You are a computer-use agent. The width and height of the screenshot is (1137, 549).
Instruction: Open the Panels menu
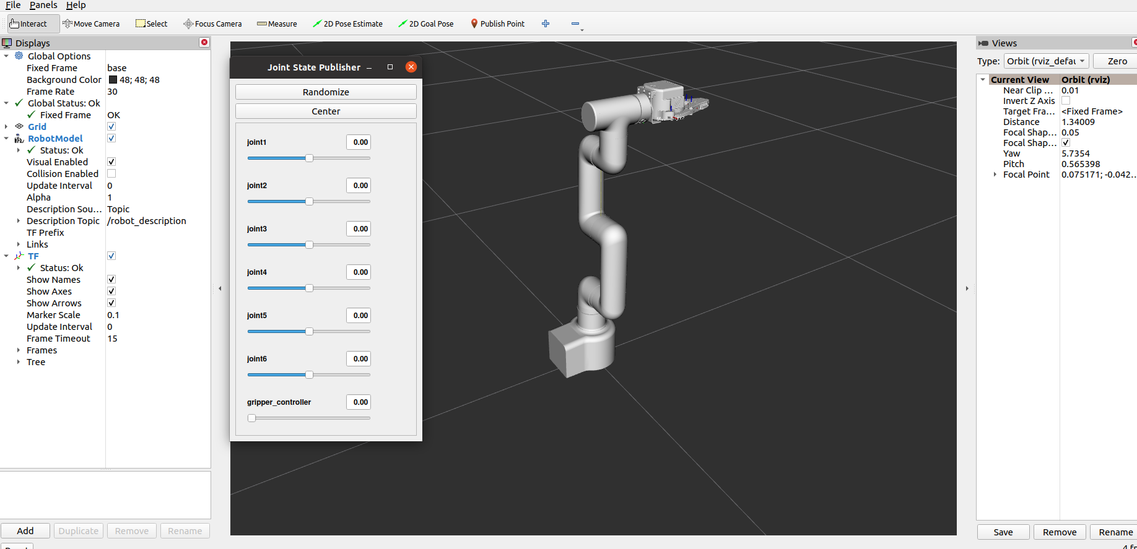click(x=43, y=5)
